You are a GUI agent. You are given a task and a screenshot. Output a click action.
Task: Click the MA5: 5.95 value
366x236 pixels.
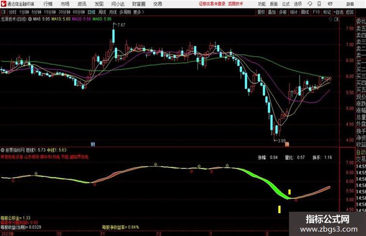click(41, 19)
